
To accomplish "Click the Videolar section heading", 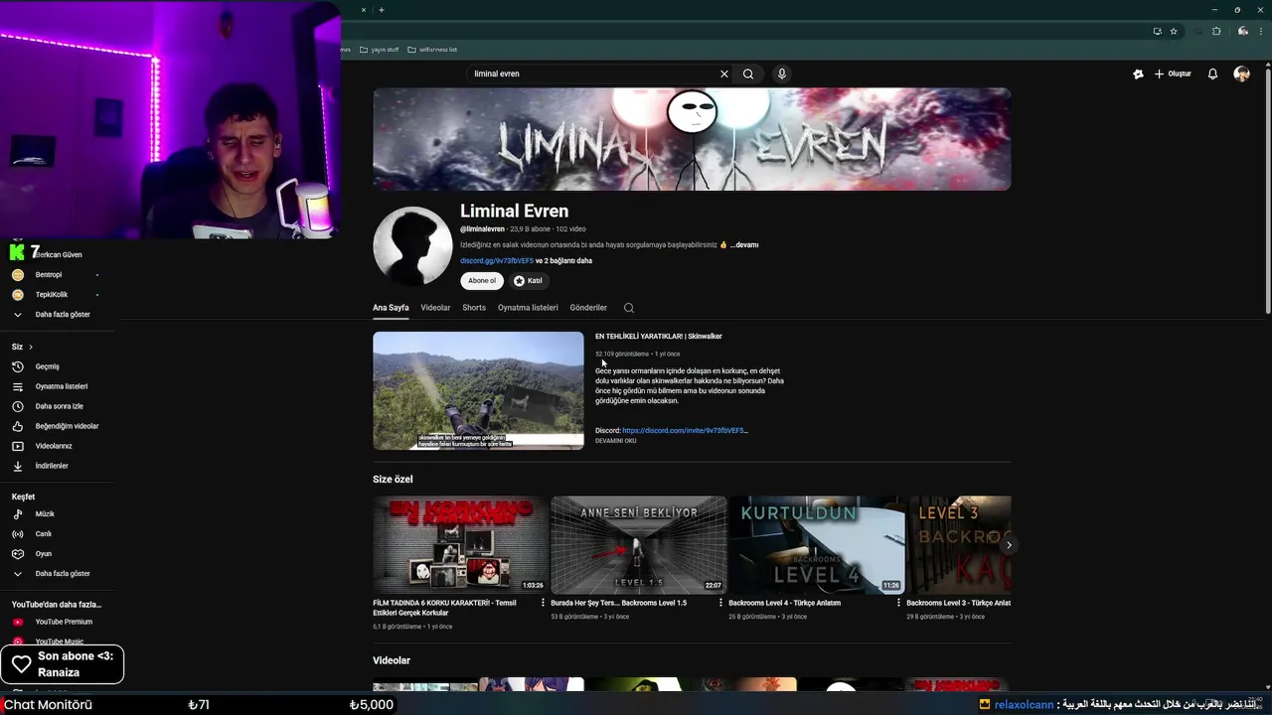I will [392, 660].
